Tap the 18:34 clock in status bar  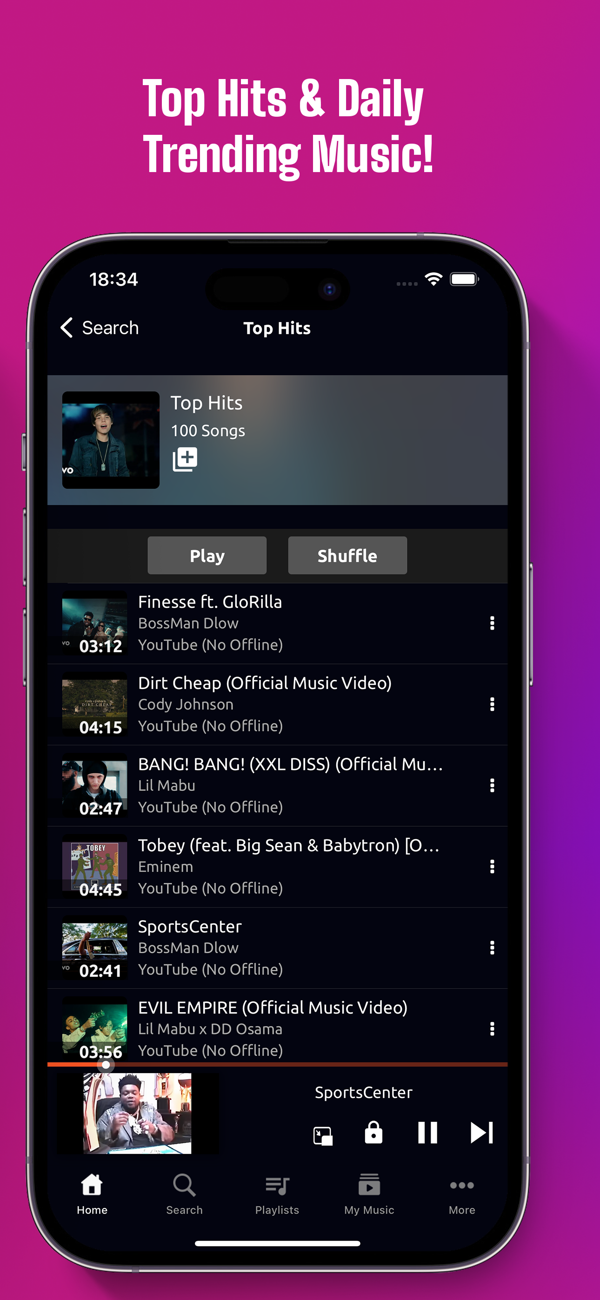[x=113, y=279]
